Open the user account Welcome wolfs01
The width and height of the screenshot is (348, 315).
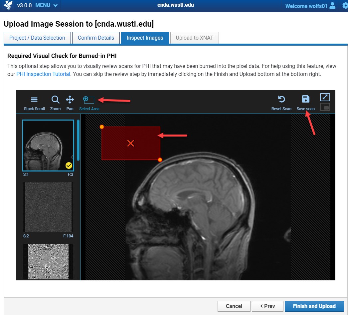coord(310,6)
